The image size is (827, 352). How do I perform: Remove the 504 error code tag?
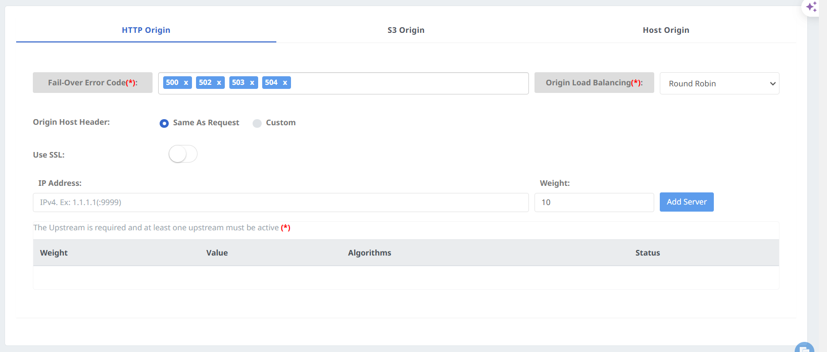285,83
